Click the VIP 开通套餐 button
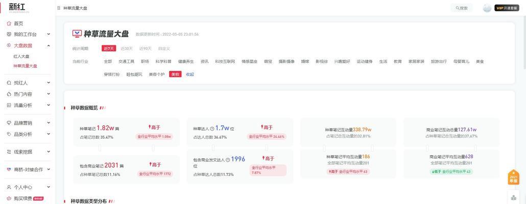The image size is (526, 204). click(507, 8)
